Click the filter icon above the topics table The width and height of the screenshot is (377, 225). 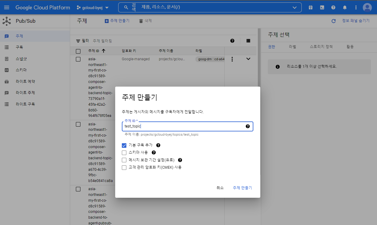click(x=78, y=41)
